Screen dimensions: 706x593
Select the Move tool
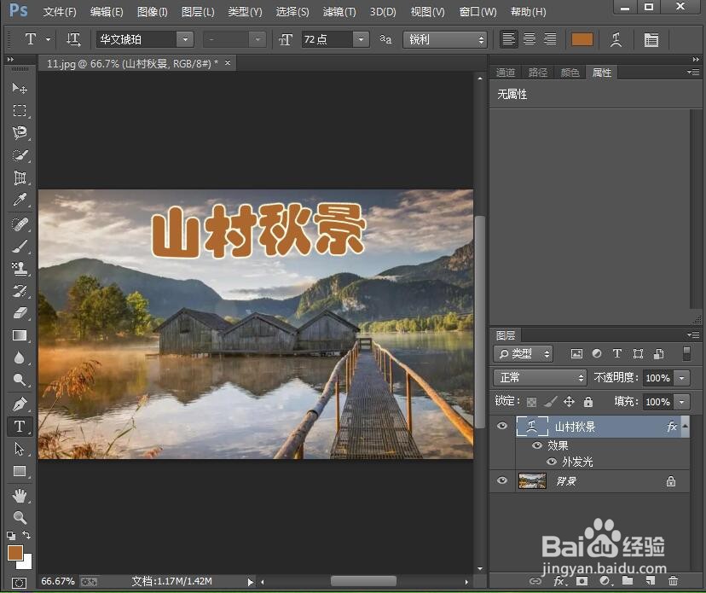[x=20, y=88]
